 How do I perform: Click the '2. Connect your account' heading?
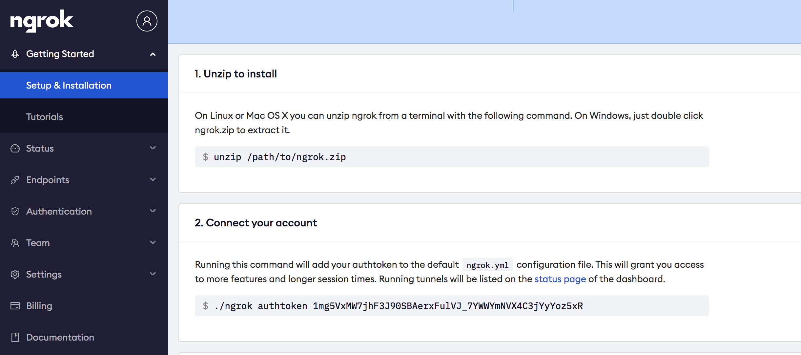pos(256,223)
